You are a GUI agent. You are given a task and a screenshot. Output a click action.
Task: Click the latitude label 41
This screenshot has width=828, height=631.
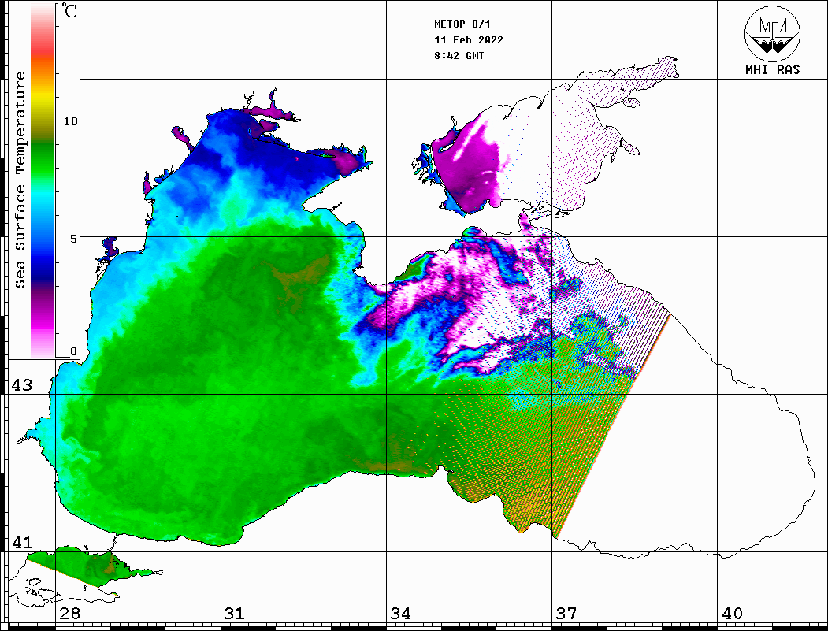pos(22,543)
